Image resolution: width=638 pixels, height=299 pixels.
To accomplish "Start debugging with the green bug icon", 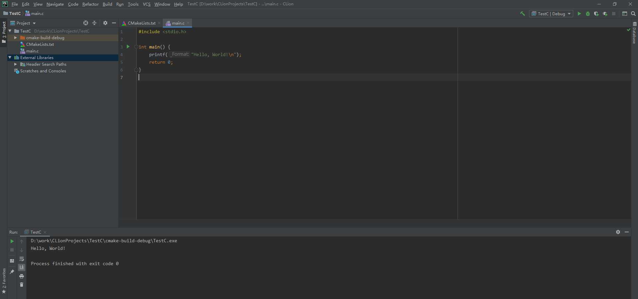I will click(588, 14).
